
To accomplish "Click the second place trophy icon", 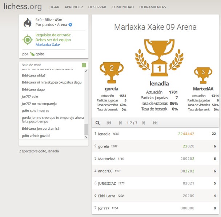I will [111, 72].
